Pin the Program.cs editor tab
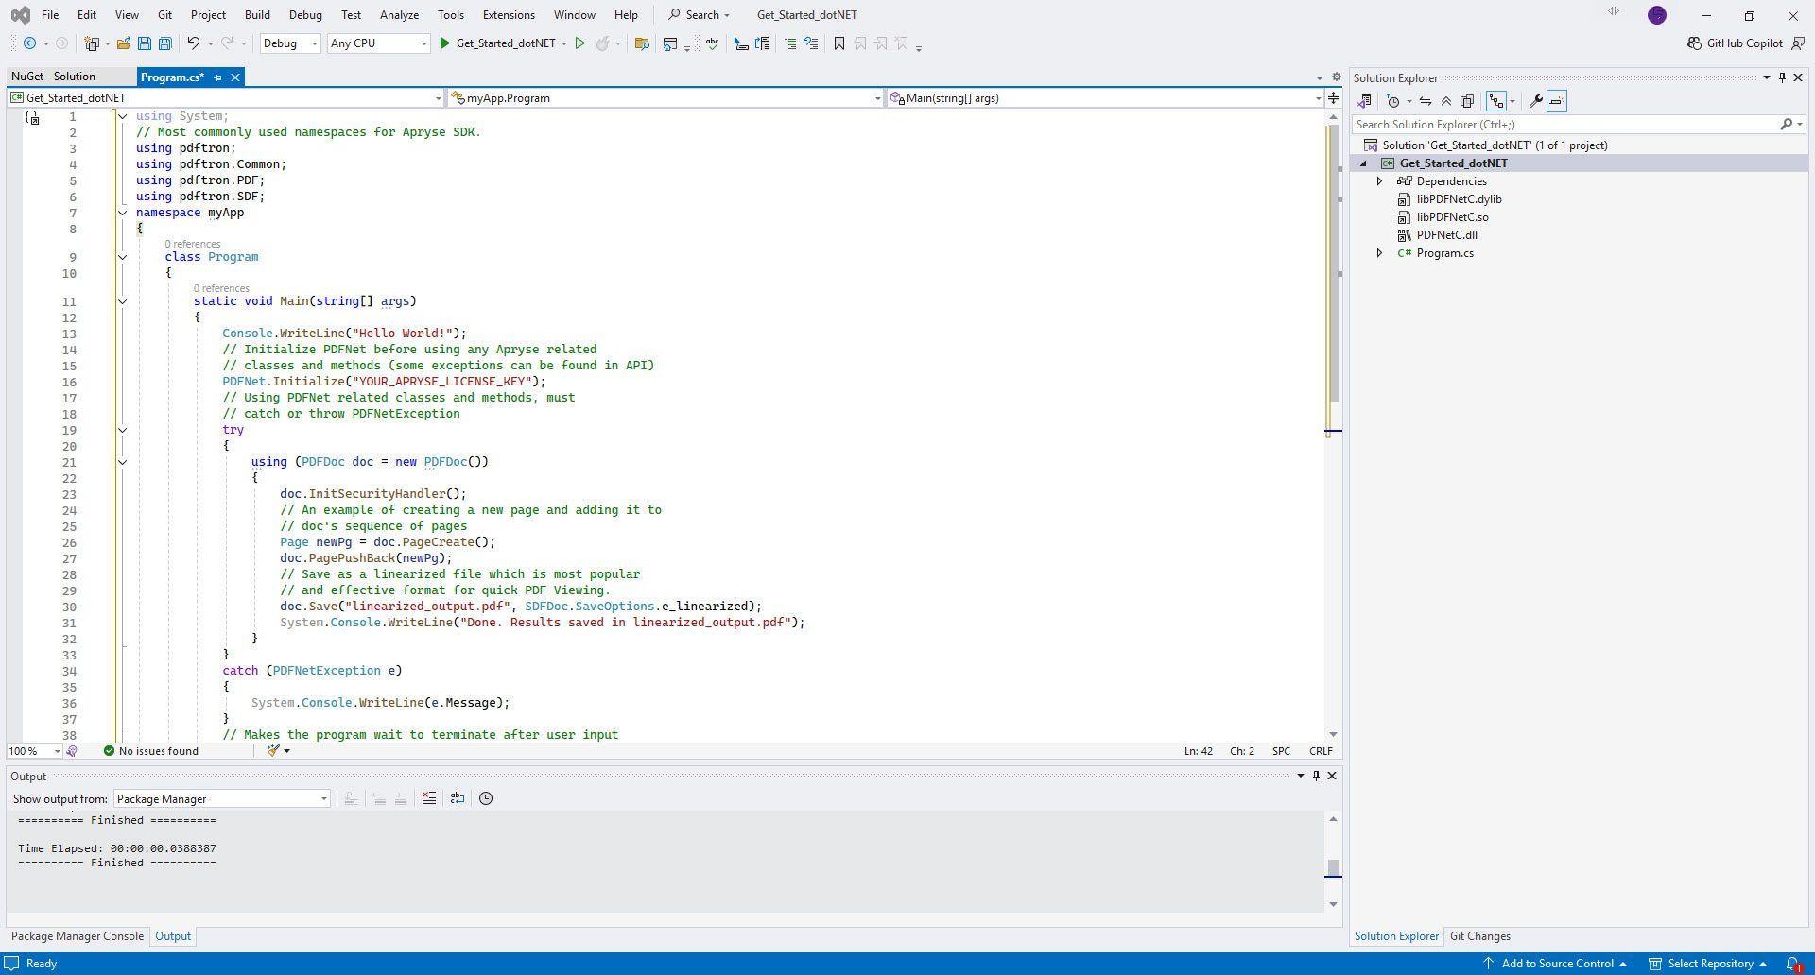This screenshot has height=975, width=1815. 217,77
